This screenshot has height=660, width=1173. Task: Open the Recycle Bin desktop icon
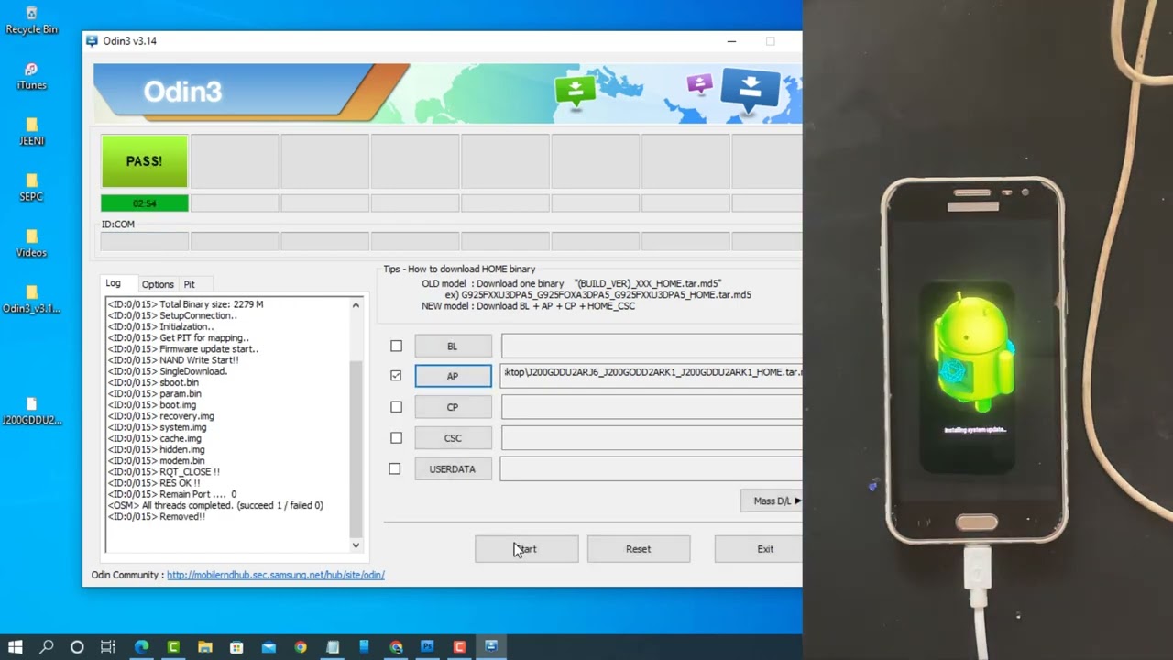coord(31,21)
